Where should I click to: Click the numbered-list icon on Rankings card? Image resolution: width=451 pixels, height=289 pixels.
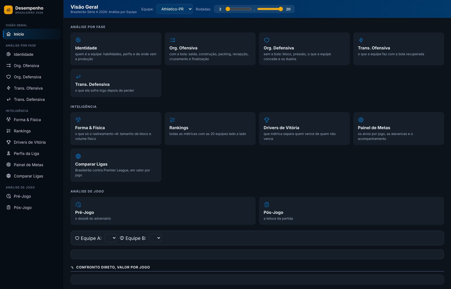173,120
